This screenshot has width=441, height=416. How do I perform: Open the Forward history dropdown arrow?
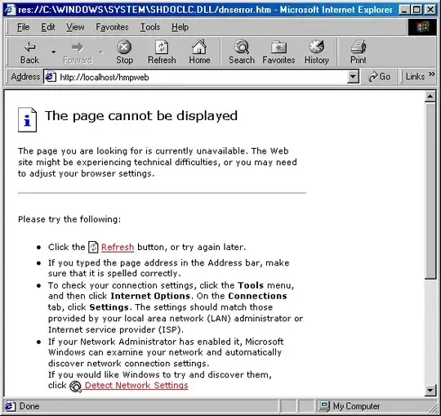tap(101, 52)
